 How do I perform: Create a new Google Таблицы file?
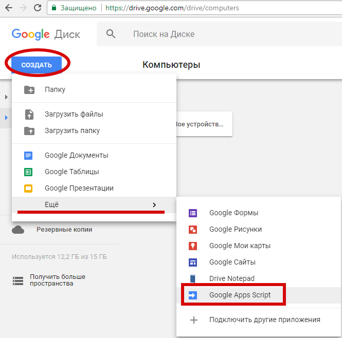[x=94, y=172]
